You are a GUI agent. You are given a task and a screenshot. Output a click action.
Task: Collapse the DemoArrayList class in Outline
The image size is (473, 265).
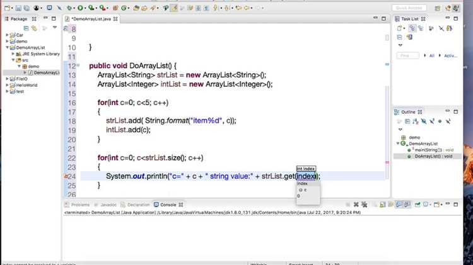coord(398,144)
